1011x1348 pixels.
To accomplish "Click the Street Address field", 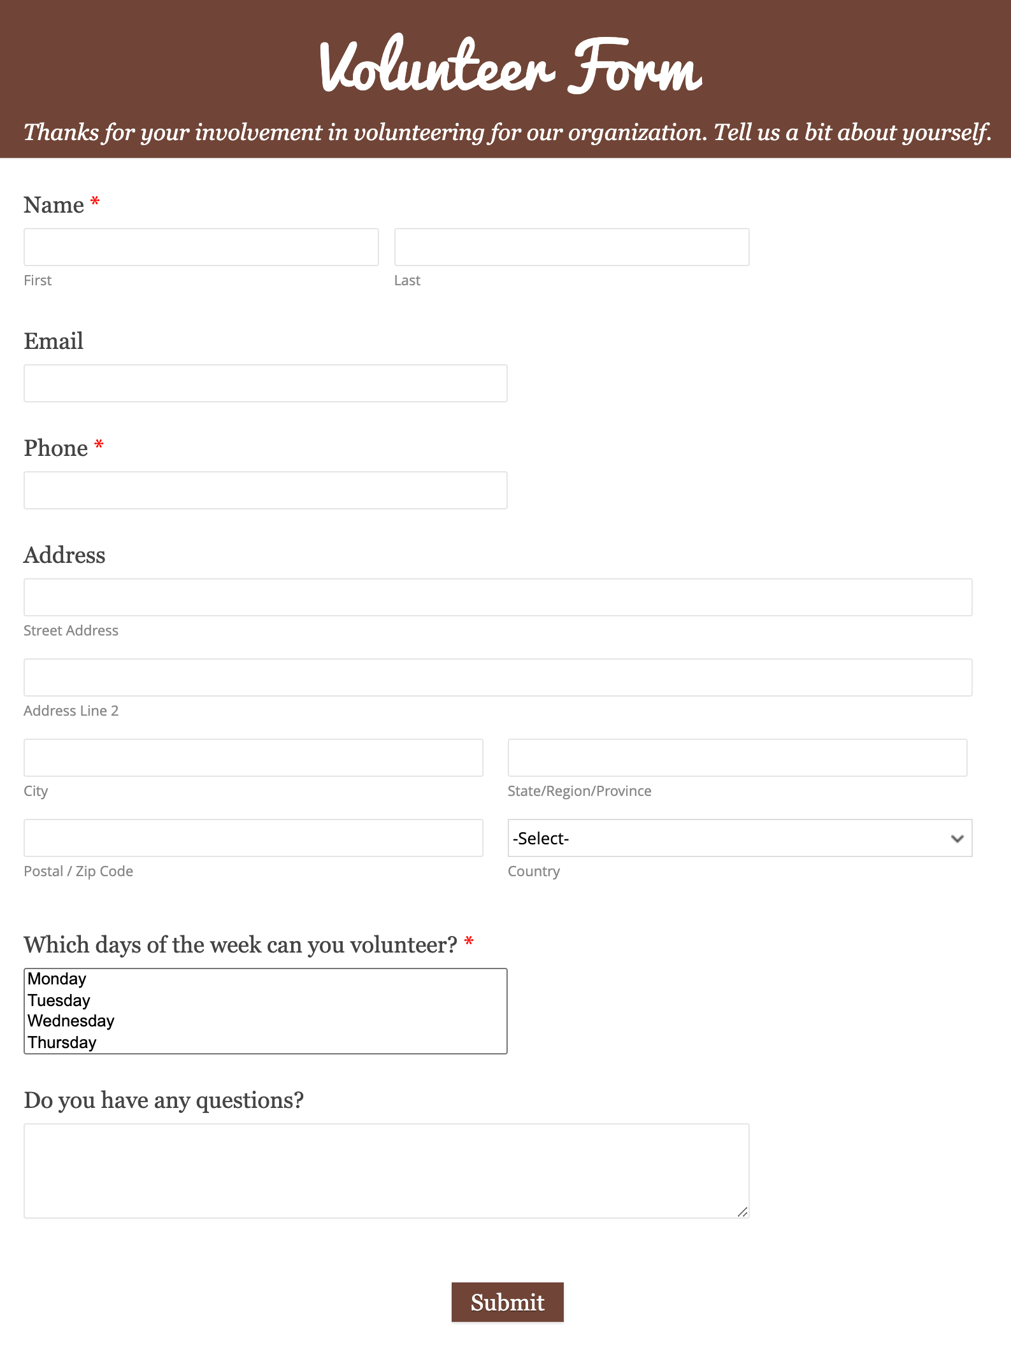I will point(498,597).
